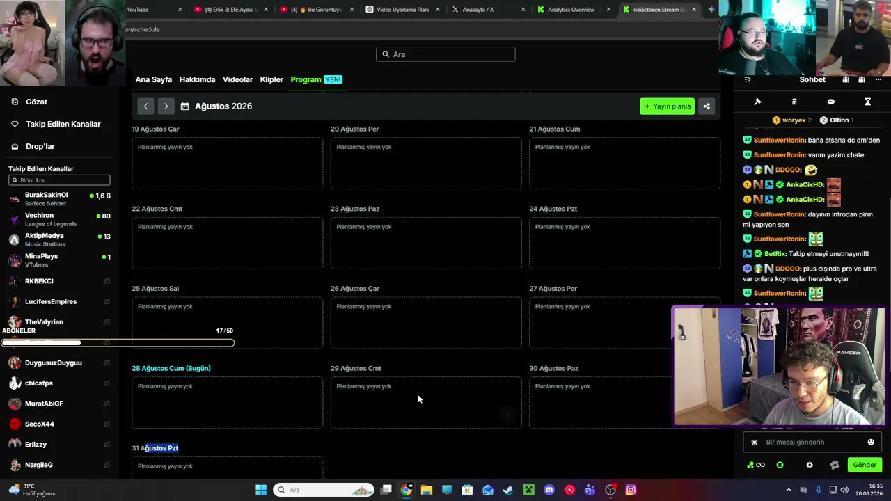Screen dimensions: 891x501
Task: Open the Steam taskbar icon
Action: tap(508, 490)
